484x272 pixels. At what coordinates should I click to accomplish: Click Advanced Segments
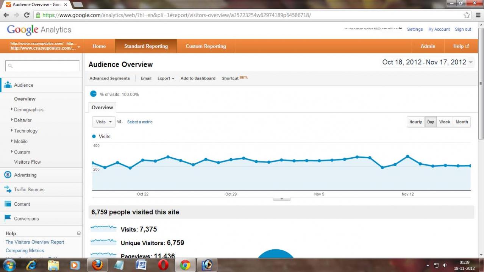109,78
